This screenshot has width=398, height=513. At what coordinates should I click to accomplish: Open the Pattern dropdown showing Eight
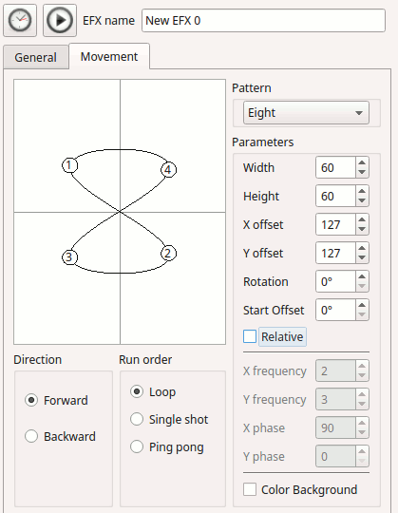[x=306, y=112]
